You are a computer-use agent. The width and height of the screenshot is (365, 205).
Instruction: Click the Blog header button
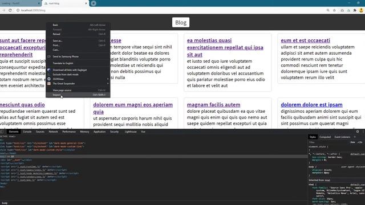point(181,22)
